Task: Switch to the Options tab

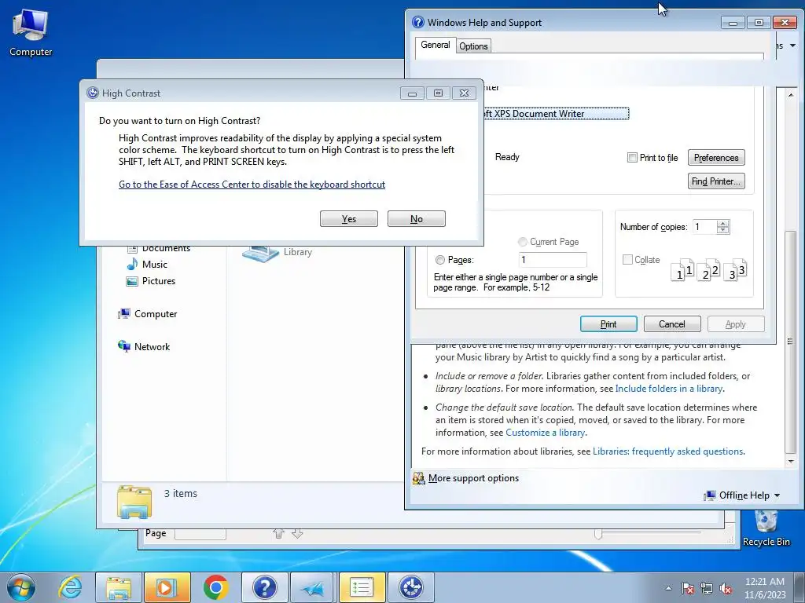Action: coord(473,46)
